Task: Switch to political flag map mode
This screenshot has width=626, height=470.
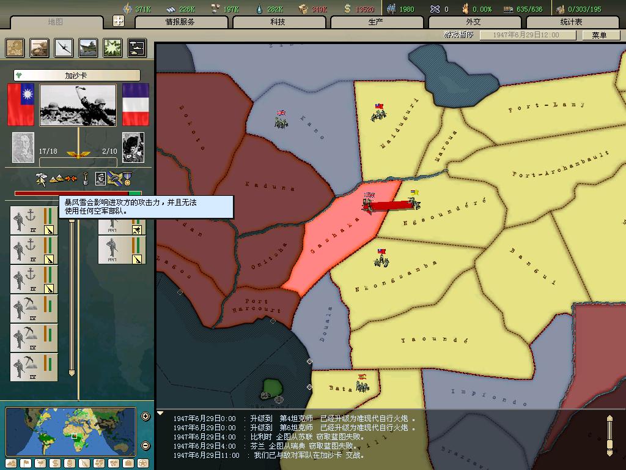Action: click(x=26, y=463)
